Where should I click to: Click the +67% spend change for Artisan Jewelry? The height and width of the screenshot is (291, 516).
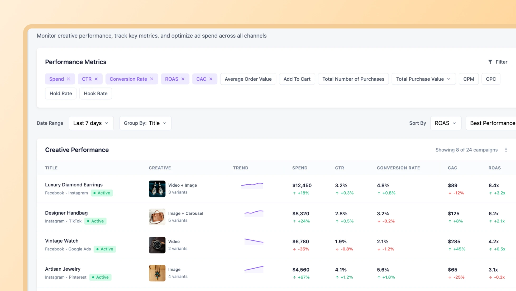coord(301,277)
